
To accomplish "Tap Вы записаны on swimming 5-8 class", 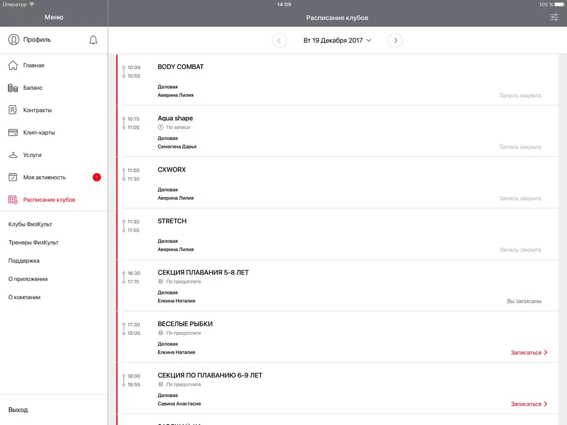I will (x=524, y=301).
